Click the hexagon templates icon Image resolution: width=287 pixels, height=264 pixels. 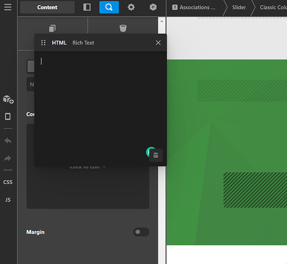pos(153,7)
